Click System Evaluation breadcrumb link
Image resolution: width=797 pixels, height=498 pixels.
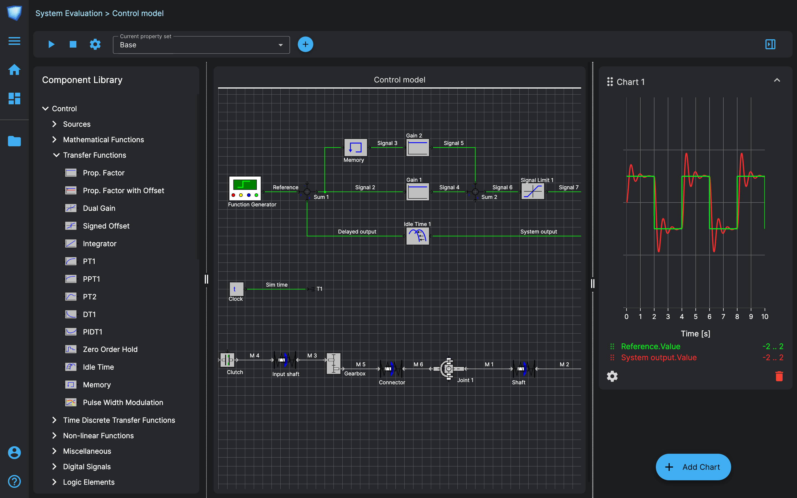[69, 13]
